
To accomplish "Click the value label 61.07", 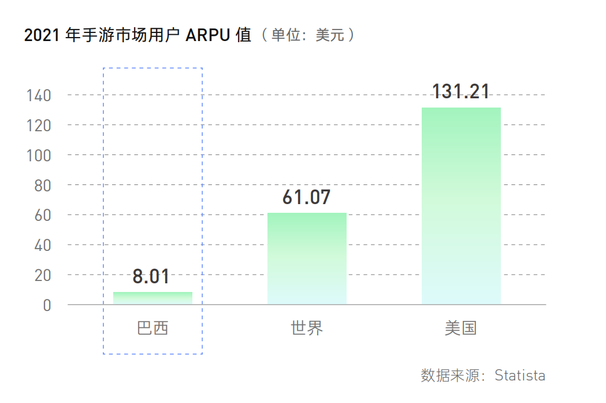I will click(307, 197).
